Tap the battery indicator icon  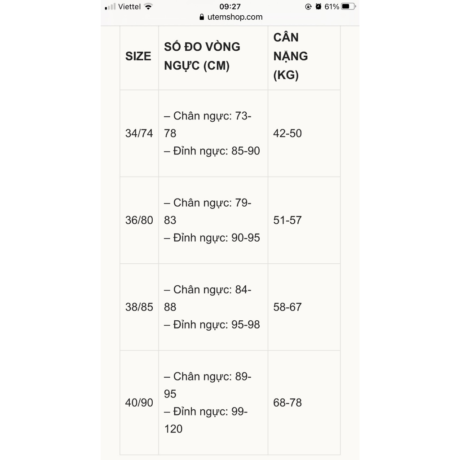(349, 6)
